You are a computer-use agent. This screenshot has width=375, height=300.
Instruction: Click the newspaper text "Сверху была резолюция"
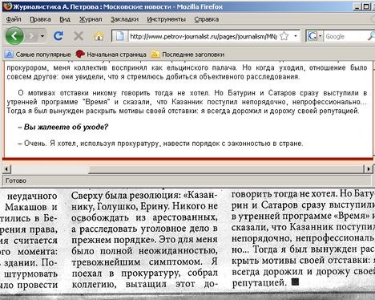coord(126,196)
